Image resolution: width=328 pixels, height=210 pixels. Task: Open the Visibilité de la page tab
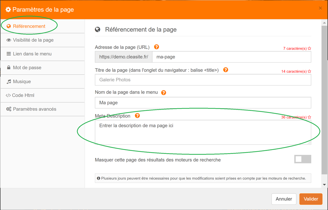(x=33, y=40)
